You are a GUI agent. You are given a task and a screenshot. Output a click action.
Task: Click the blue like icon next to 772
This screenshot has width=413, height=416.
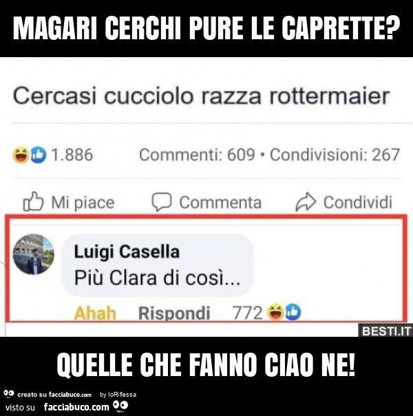(293, 312)
